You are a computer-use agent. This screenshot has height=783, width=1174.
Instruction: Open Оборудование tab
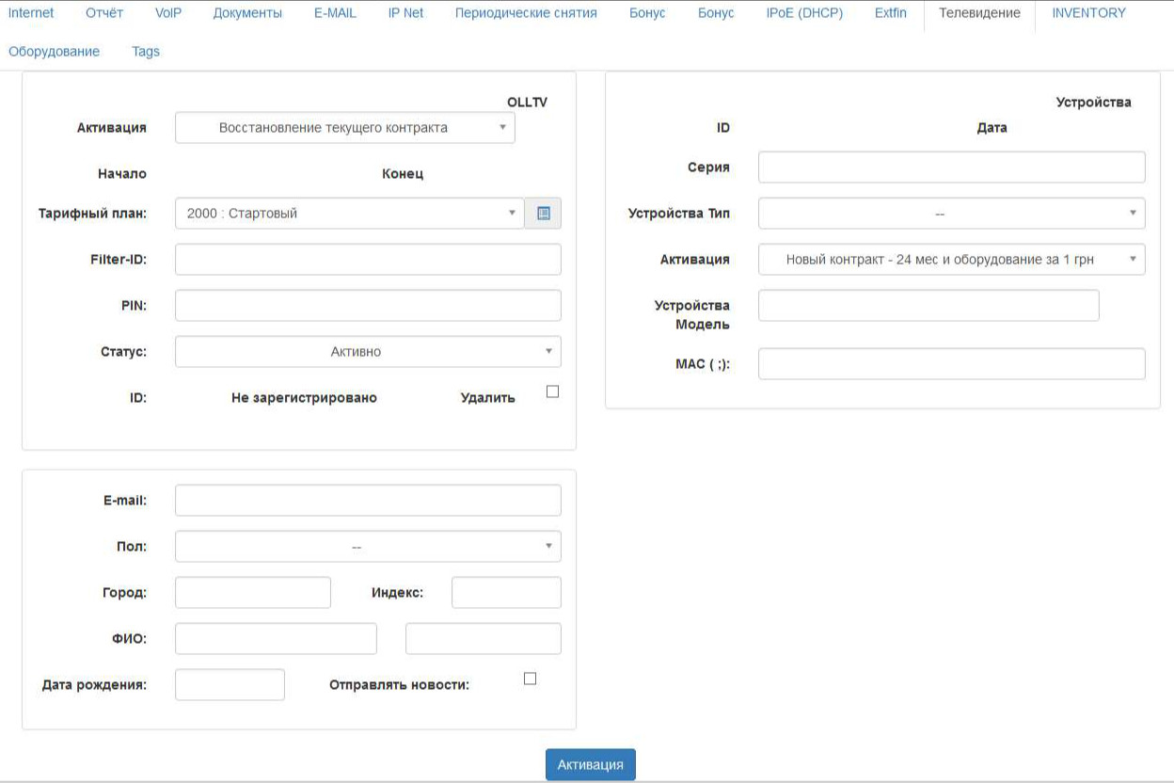click(54, 52)
